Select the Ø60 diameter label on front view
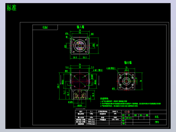 tap(66, 71)
